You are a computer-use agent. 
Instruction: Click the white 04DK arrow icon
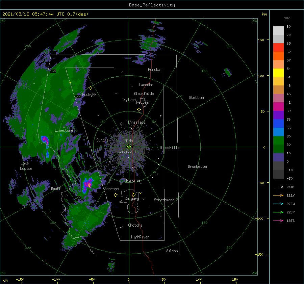coord(278,187)
